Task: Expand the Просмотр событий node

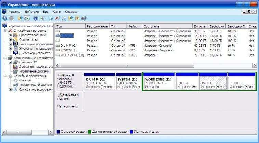Action: point(10,35)
